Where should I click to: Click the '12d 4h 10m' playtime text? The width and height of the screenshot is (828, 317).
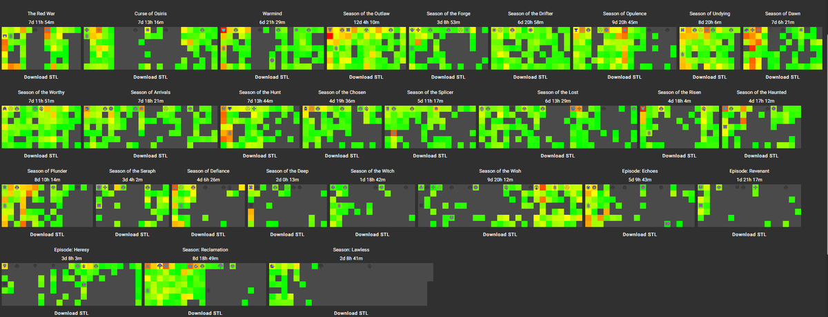pyautogui.click(x=366, y=22)
